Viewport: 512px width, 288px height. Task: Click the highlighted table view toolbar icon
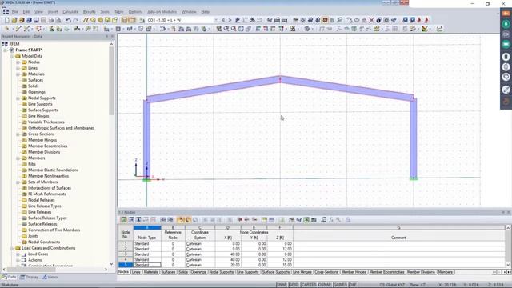click(125, 20)
